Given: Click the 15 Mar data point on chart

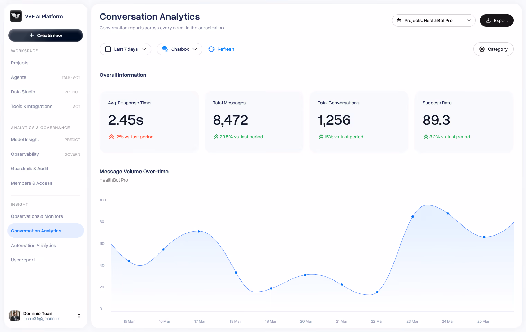Looking at the screenshot, I should tap(129, 261).
